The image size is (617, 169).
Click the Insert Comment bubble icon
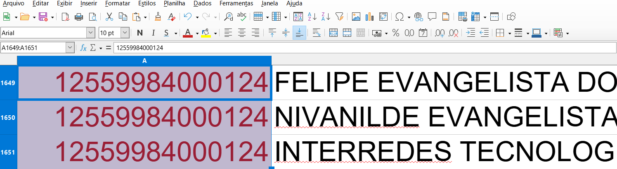(x=432, y=17)
